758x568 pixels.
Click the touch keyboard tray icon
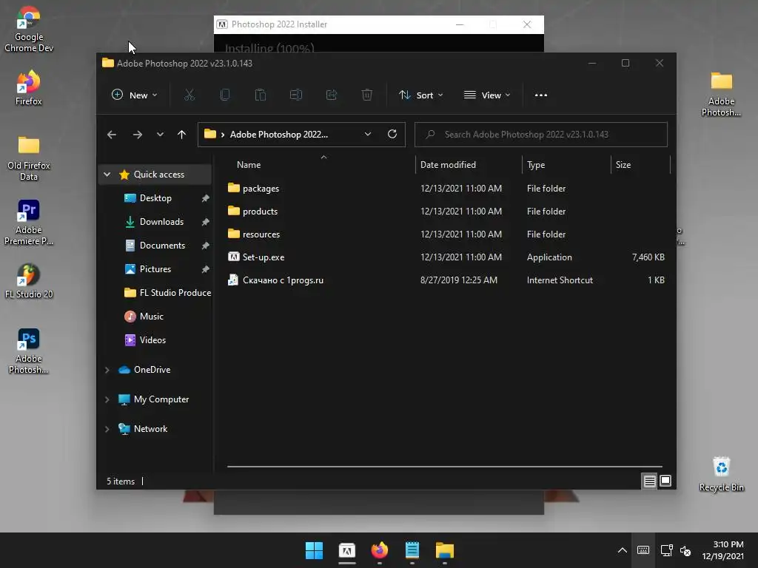pos(643,550)
